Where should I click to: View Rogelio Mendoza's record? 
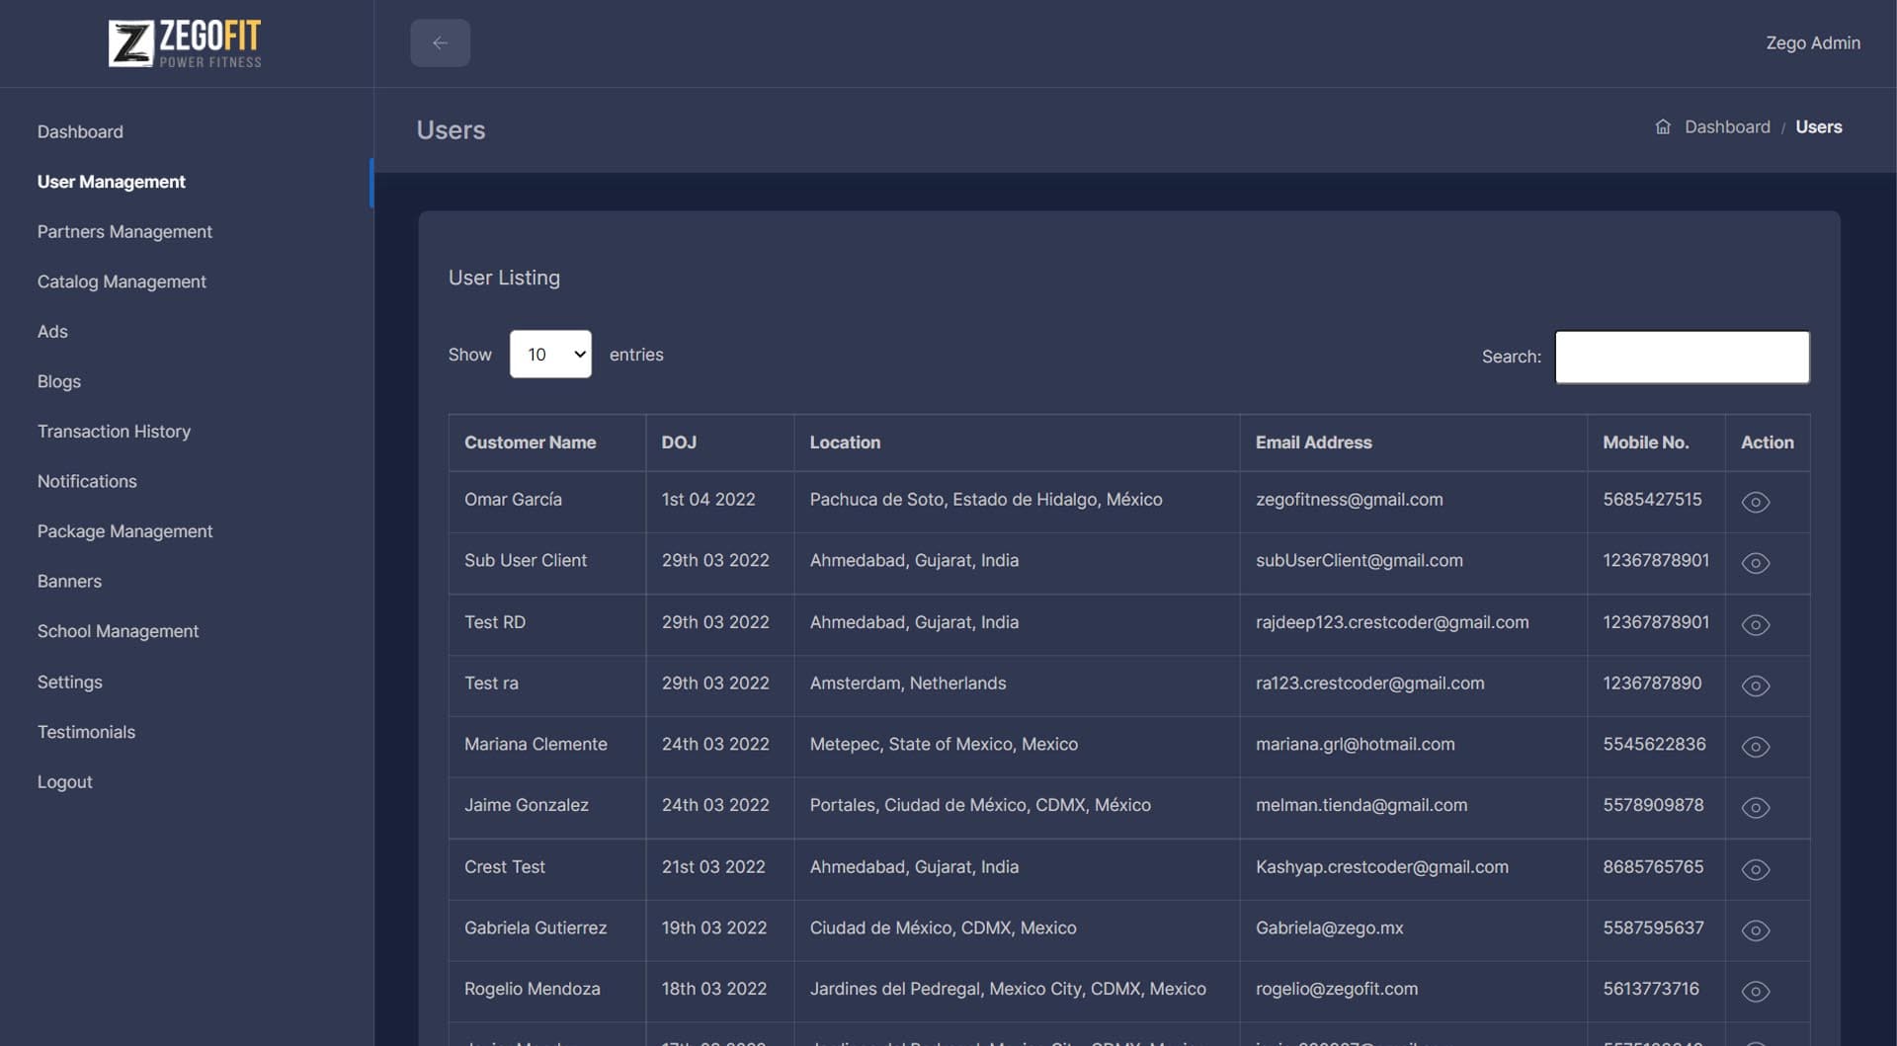[x=1755, y=992]
